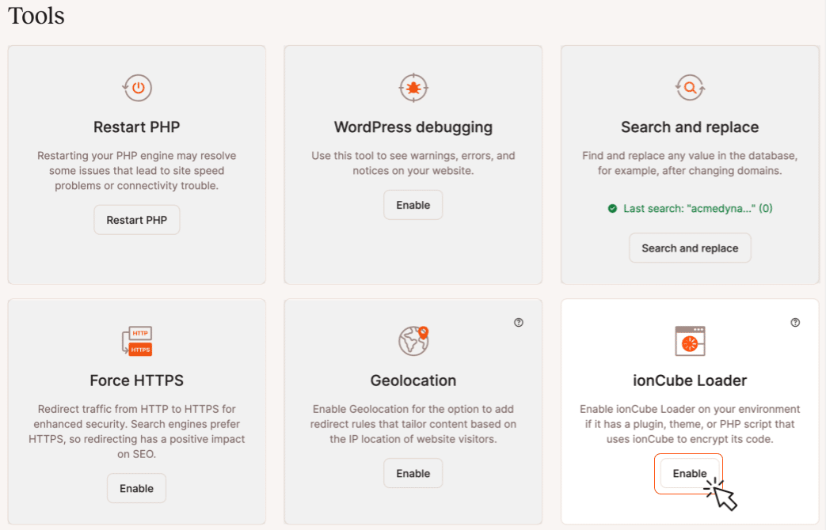Open the ionCube Loader help question mark

pyautogui.click(x=795, y=322)
